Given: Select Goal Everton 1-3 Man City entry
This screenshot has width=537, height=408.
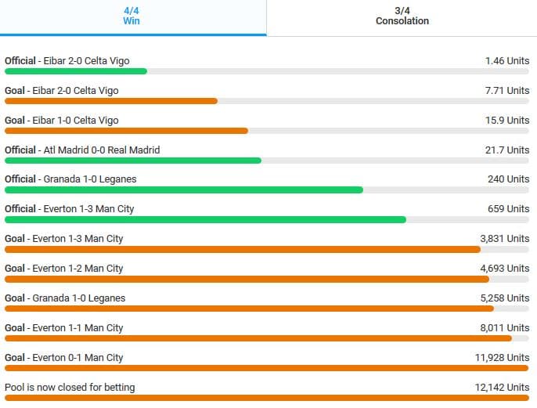Looking at the screenshot, I should pyautogui.click(x=64, y=238).
